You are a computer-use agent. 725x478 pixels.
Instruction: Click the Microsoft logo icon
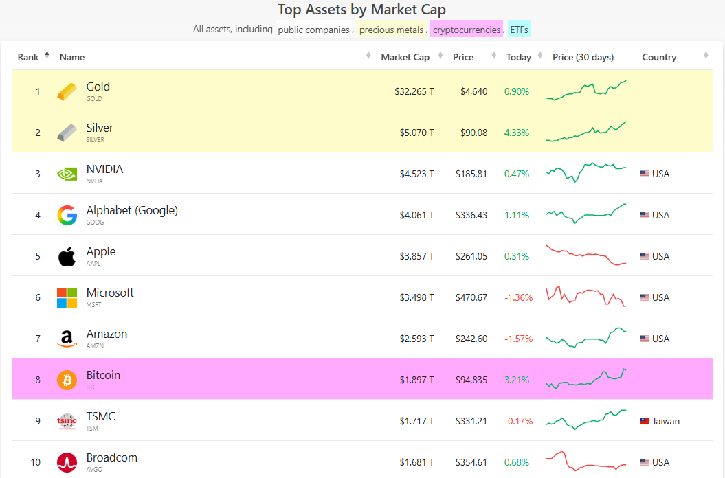point(67,297)
